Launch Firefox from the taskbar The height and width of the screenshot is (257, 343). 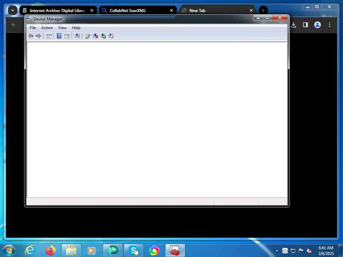51,250
